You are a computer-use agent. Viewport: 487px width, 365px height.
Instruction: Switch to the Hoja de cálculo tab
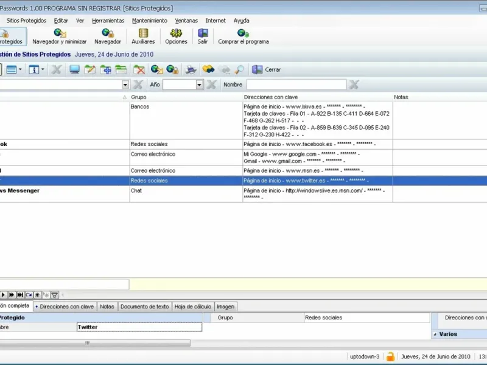click(x=193, y=307)
